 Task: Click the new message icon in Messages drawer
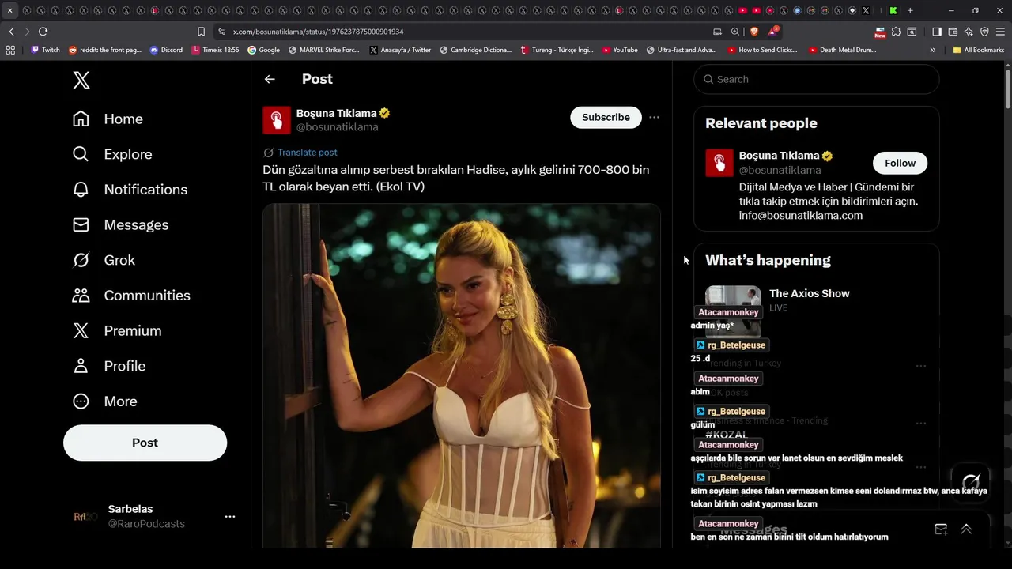tap(941, 529)
